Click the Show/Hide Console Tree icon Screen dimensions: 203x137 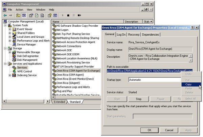coord(24,16)
